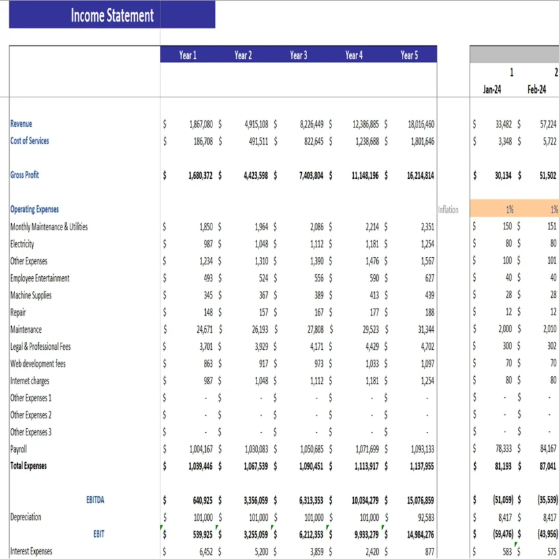Select the Year 5 column header
The image size is (559, 559).
[x=410, y=55]
